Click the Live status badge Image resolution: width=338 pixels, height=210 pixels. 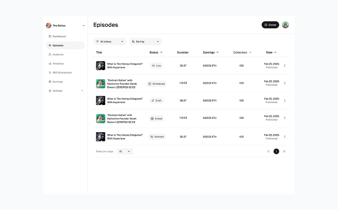click(x=157, y=66)
